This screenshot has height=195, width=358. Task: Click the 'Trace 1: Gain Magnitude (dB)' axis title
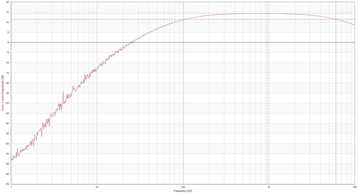3,93
